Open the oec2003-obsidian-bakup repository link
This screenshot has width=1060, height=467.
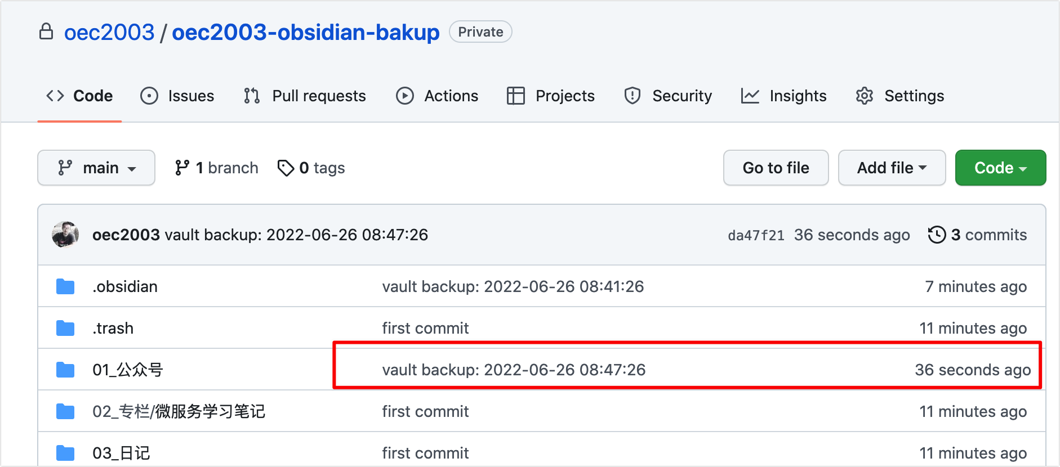(x=305, y=32)
